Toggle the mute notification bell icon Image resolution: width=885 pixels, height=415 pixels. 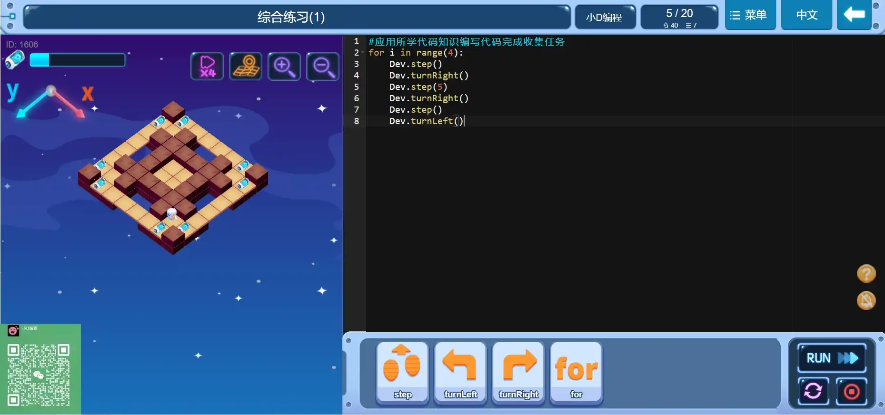click(x=866, y=300)
